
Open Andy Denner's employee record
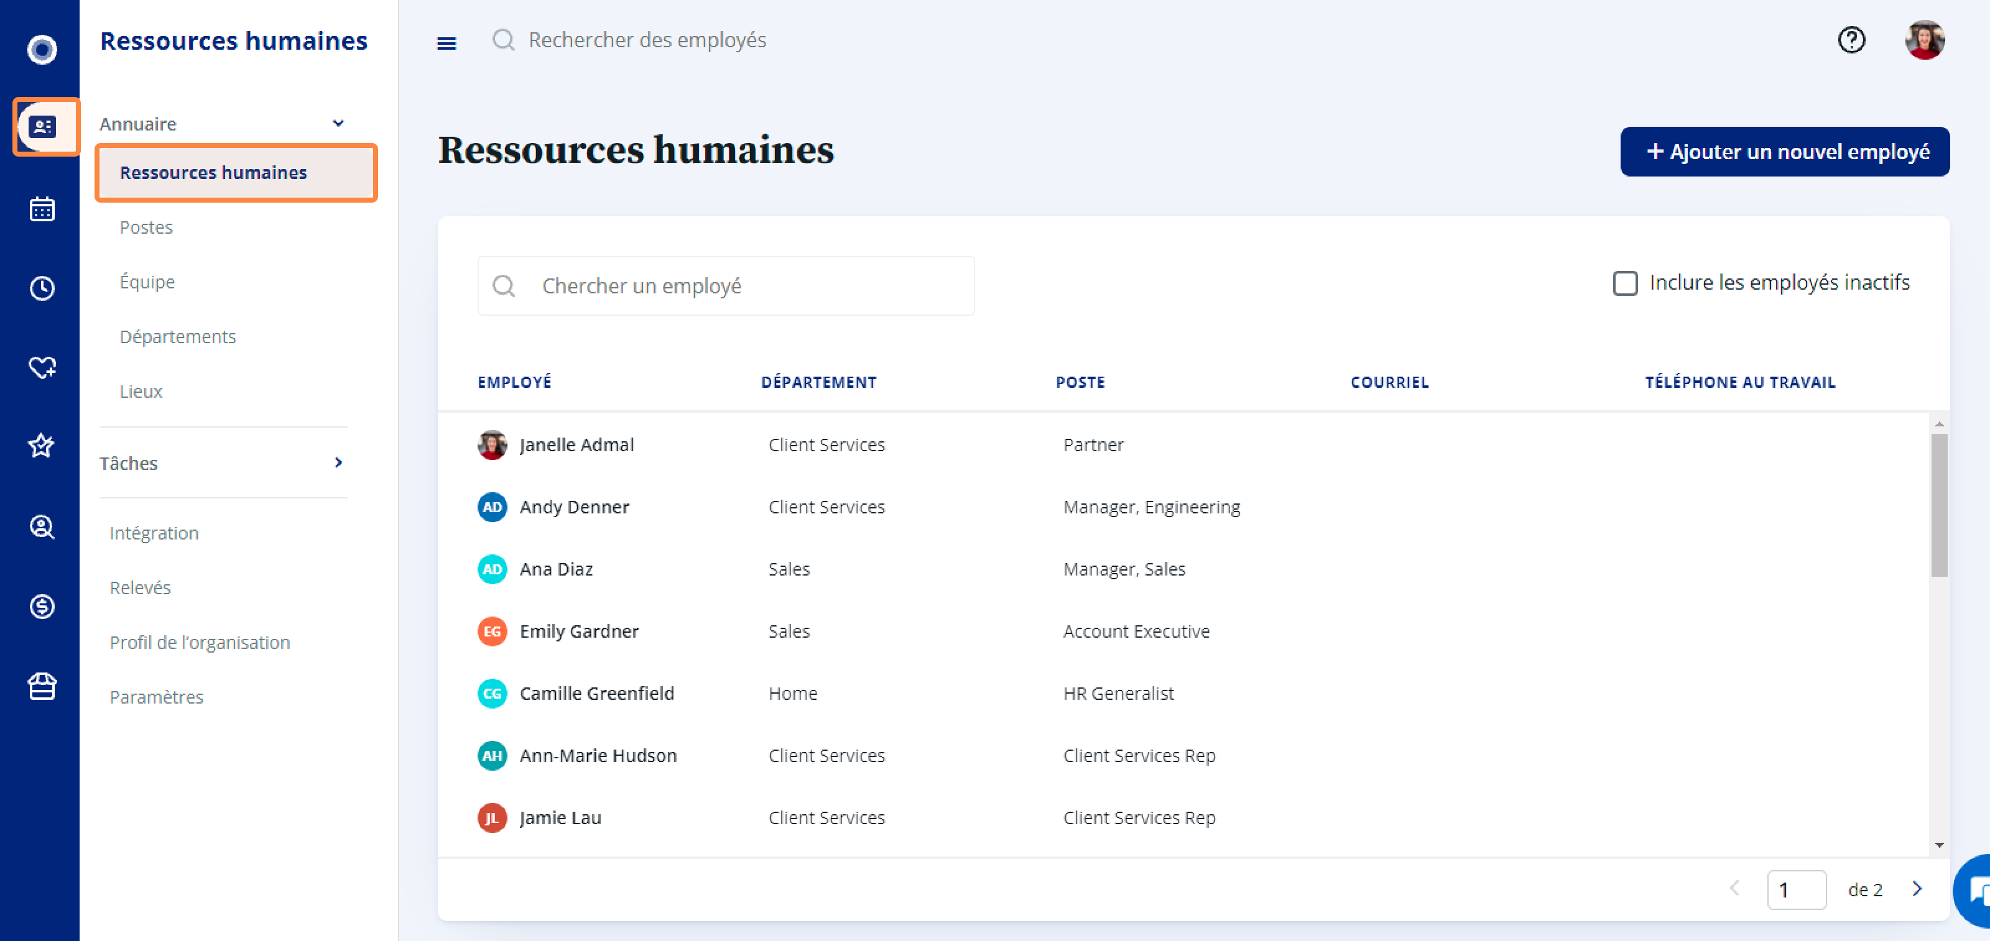click(574, 507)
